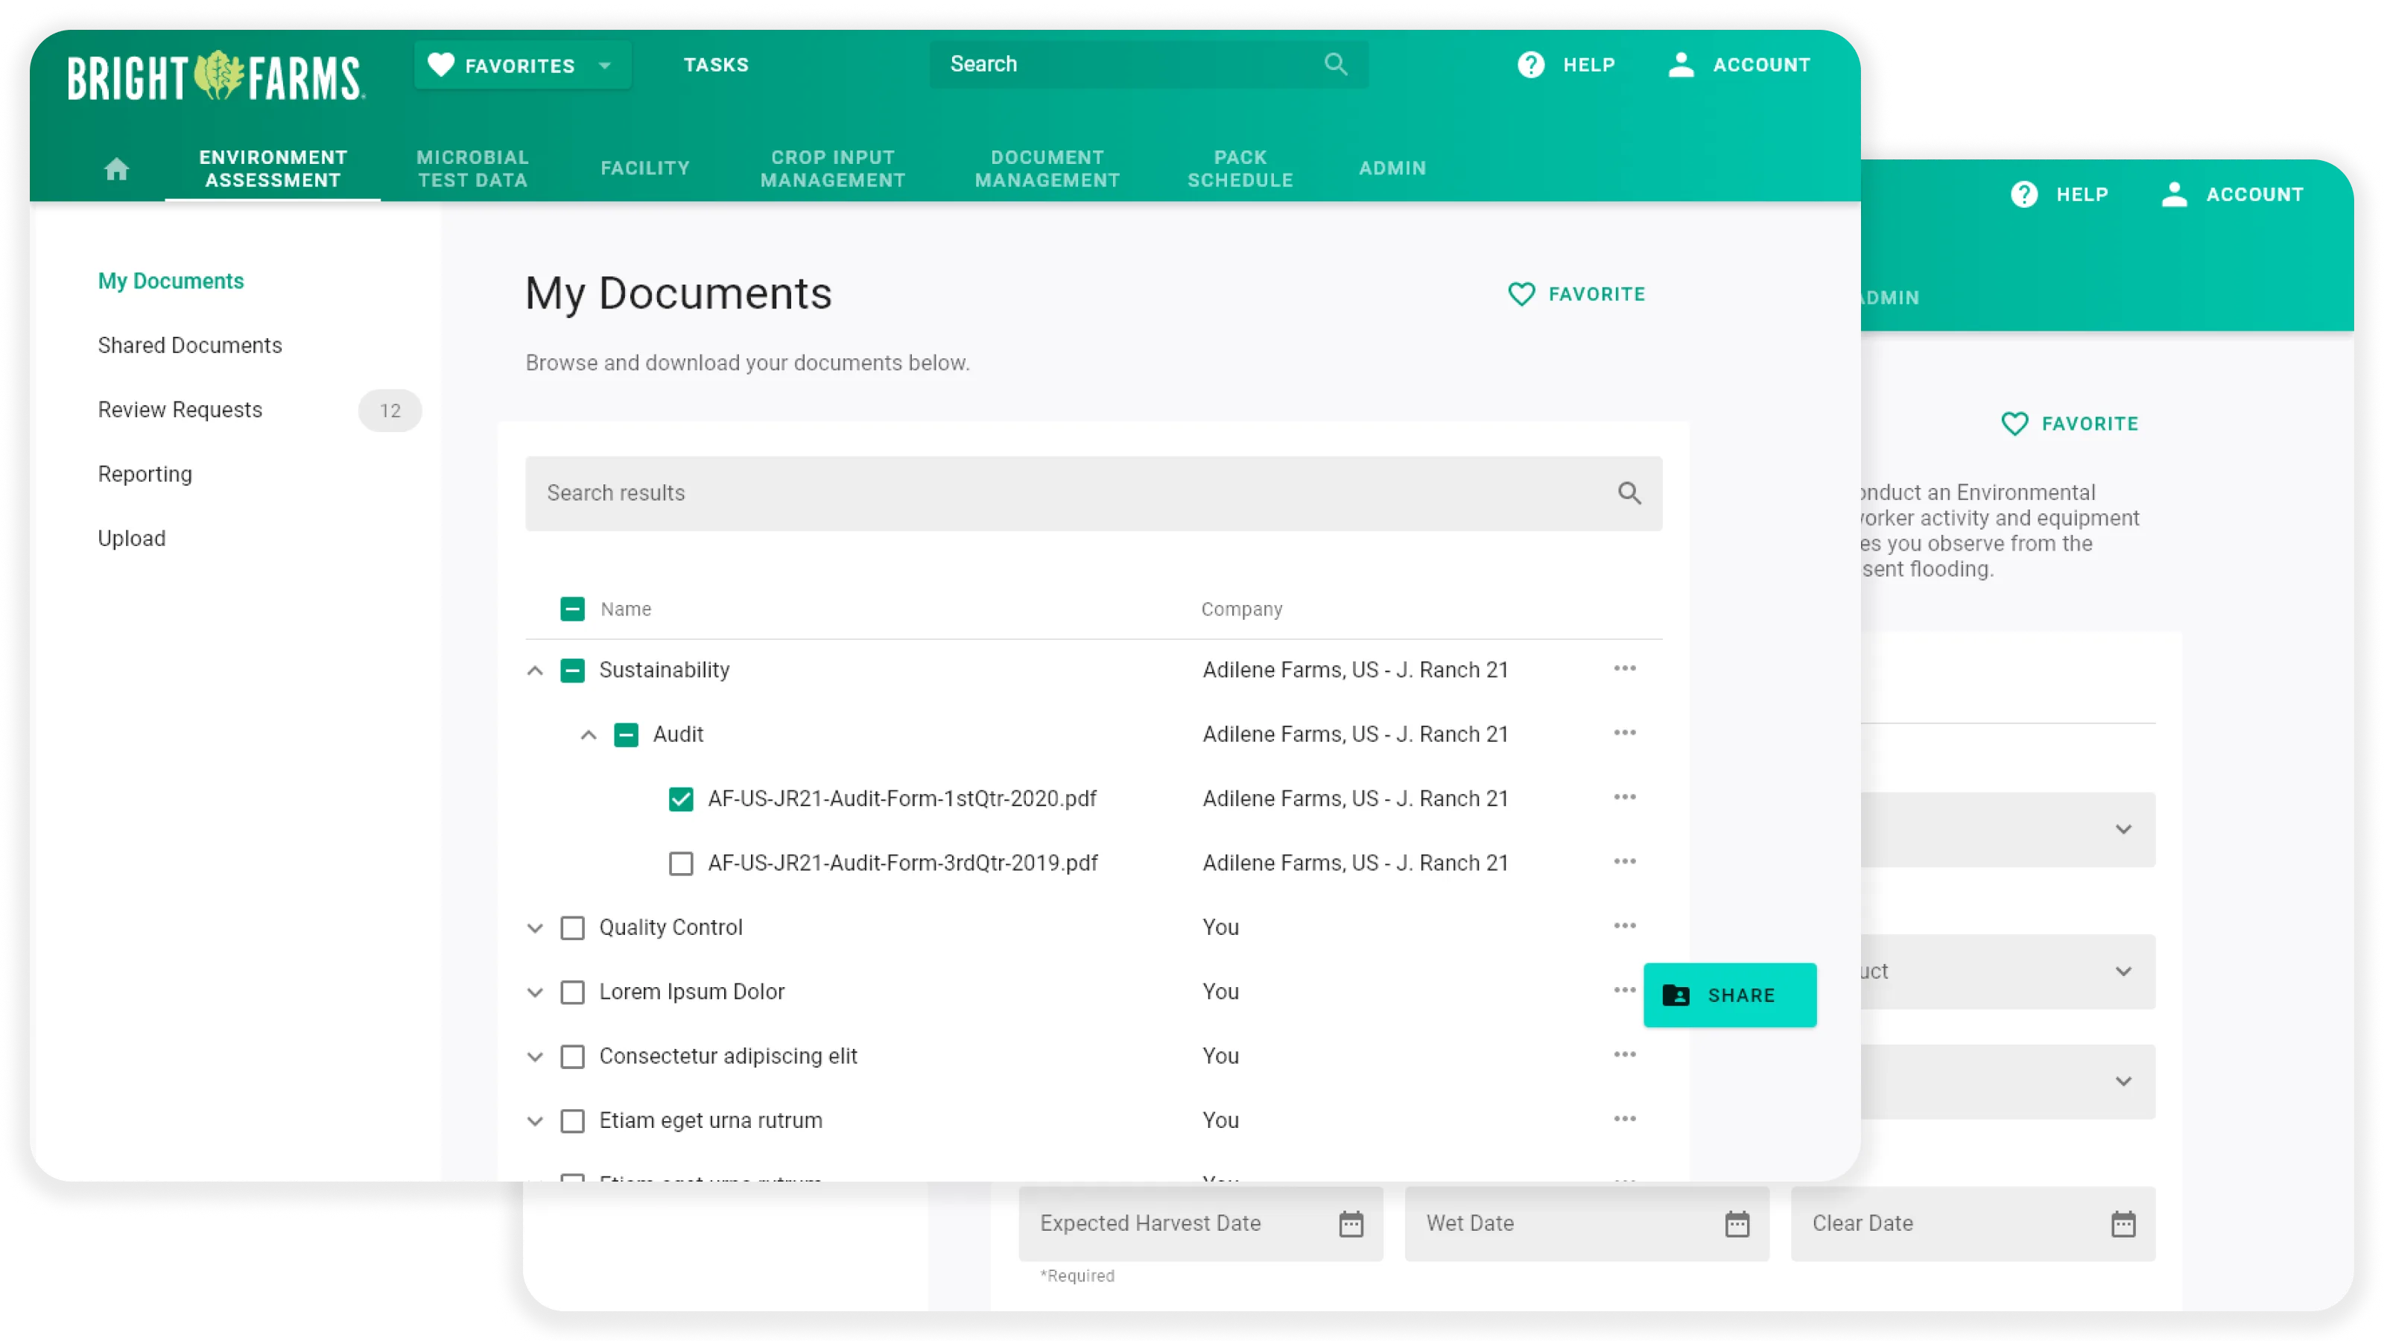
Task: Check AF-US-JR21-Audit-Form-3rdQtr-2019.pdf
Action: (681, 863)
